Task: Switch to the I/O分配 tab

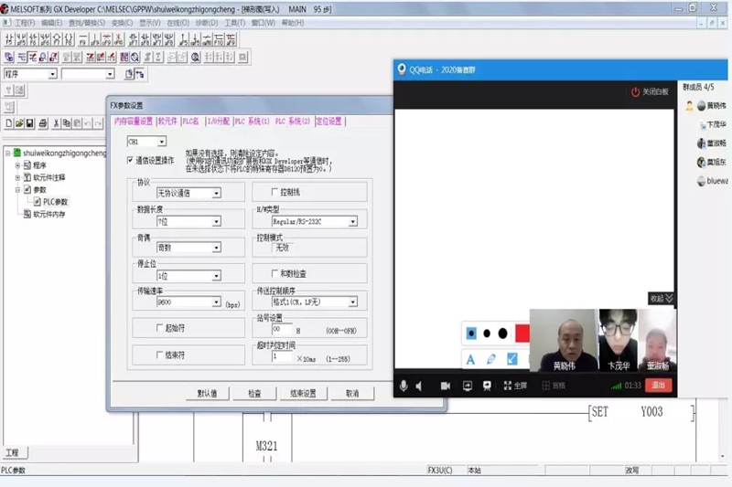Action: (x=219, y=122)
